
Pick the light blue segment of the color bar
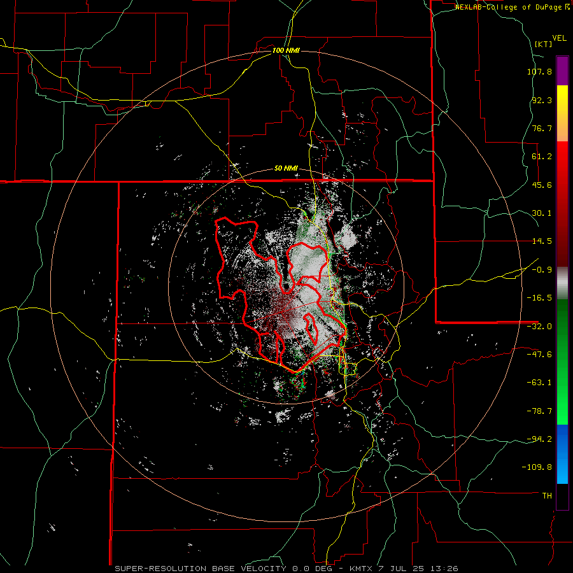[562, 471]
